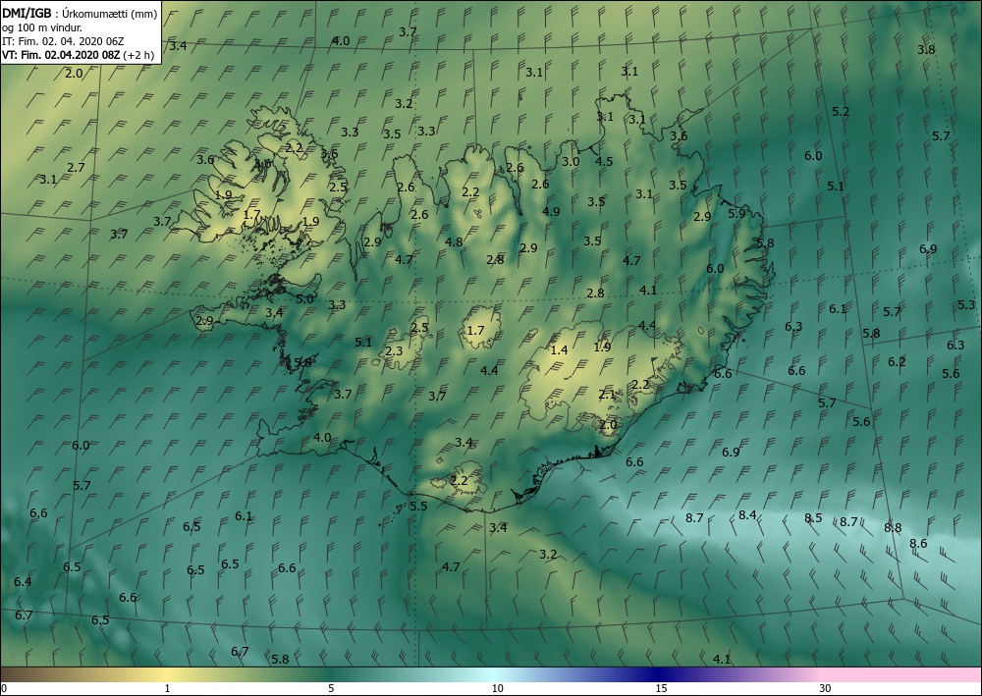
Task: Click the '1' label on the color scale
Action: point(167,688)
